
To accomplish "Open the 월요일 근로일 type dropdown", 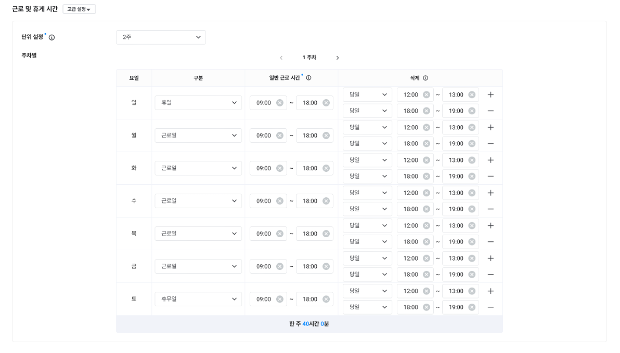I will (198, 135).
